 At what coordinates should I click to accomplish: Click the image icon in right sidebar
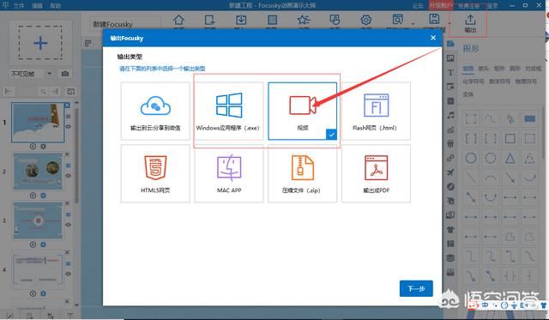point(450,58)
